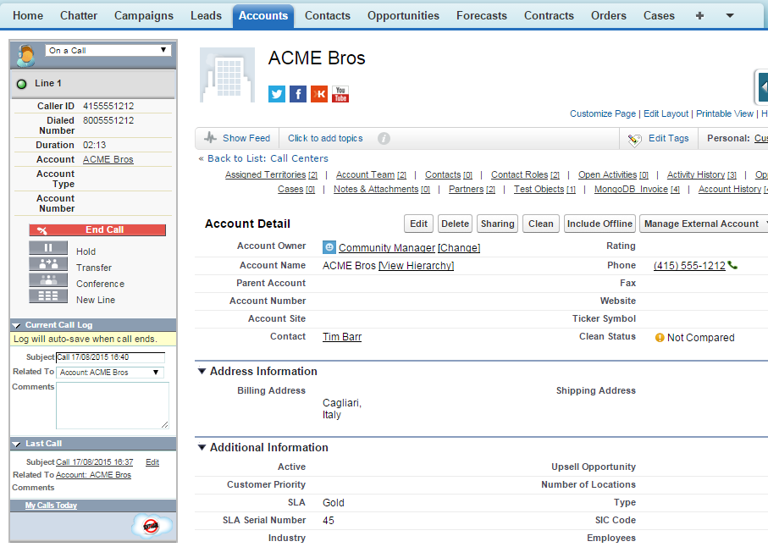Collapse the Additional Information section
Viewport: 768px width, 547px height.
coord(202,447)
